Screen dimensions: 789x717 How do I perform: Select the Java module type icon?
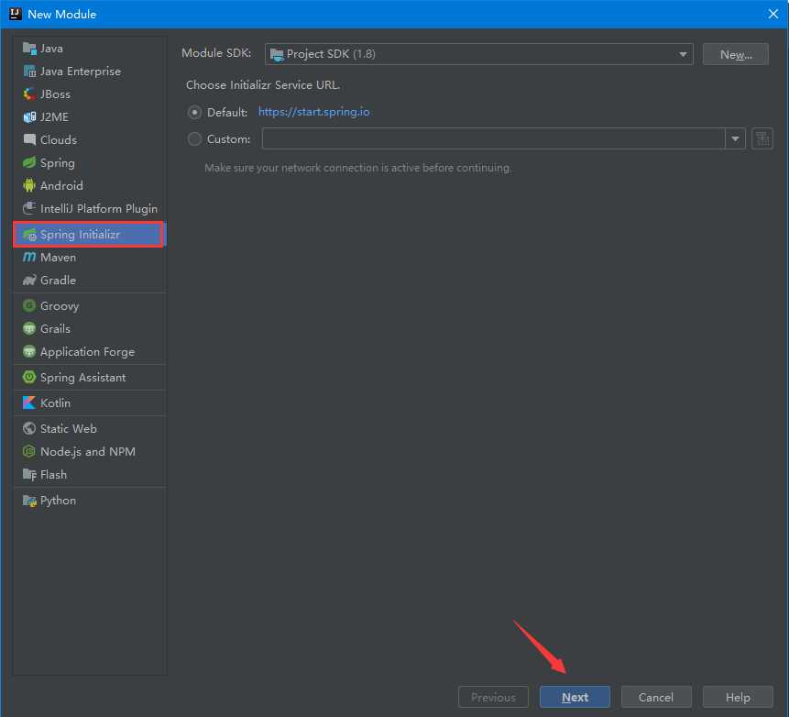pyautogui.click(x=29, y=49)
